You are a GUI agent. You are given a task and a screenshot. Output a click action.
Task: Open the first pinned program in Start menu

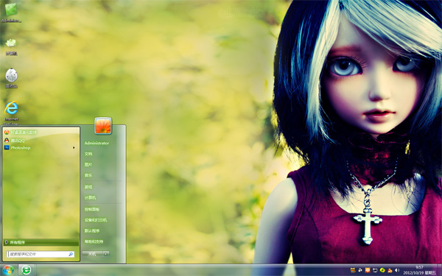click(41, 132)
